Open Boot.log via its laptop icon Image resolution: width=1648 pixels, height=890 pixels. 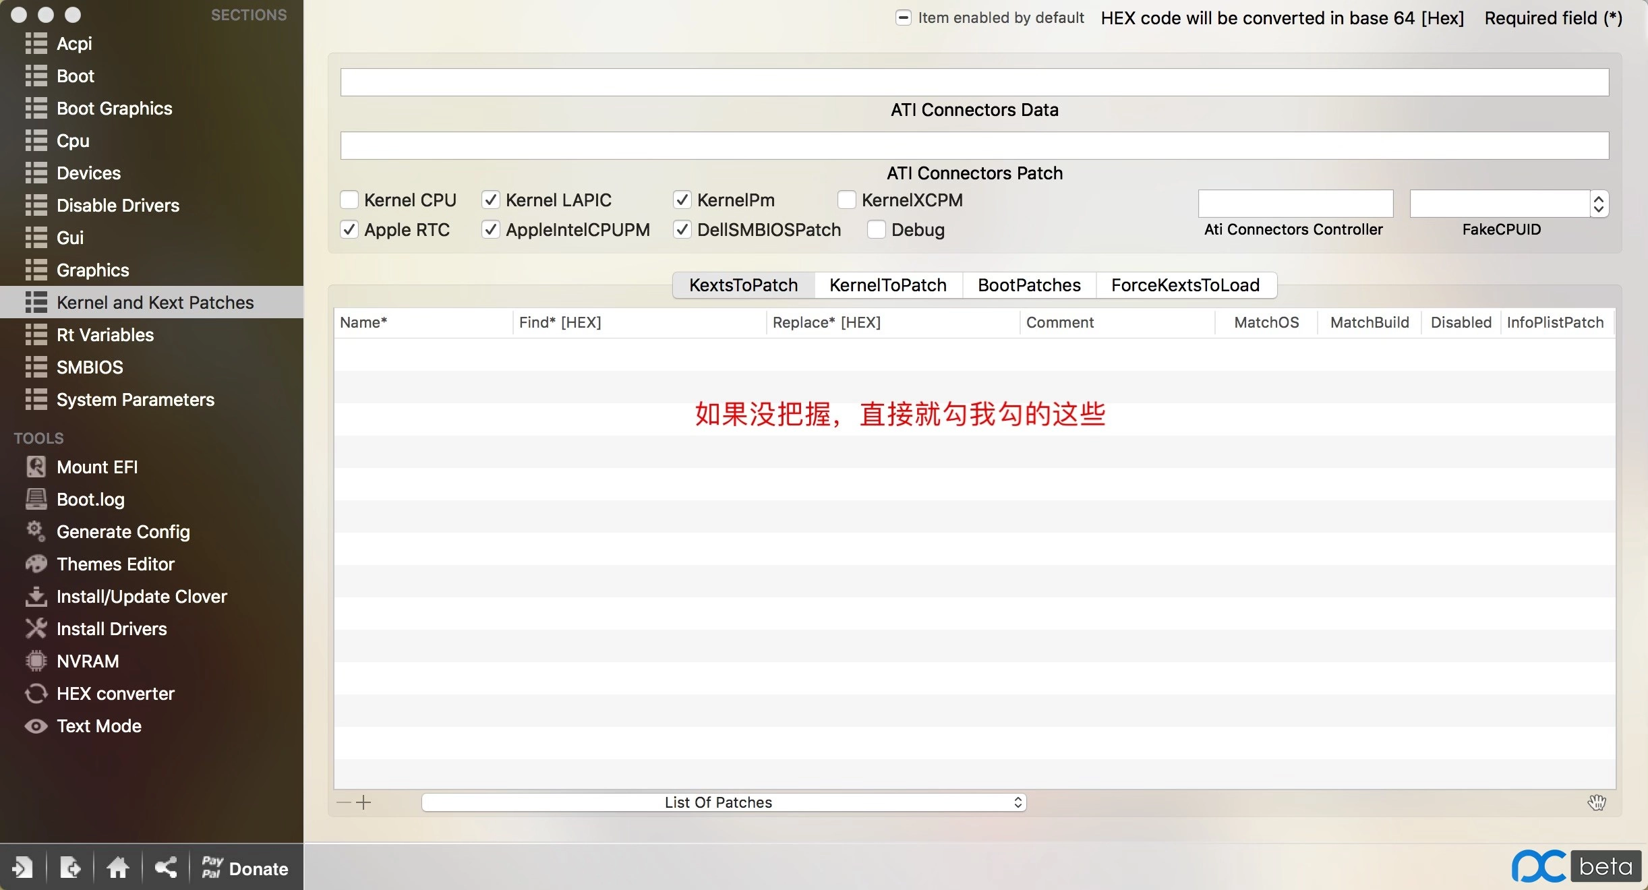click(x=36, y=499)
